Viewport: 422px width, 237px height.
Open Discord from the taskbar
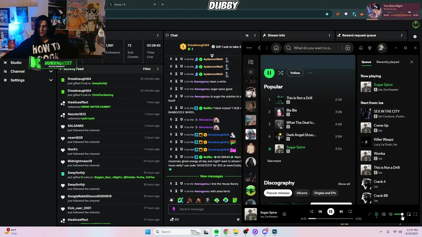265,232
